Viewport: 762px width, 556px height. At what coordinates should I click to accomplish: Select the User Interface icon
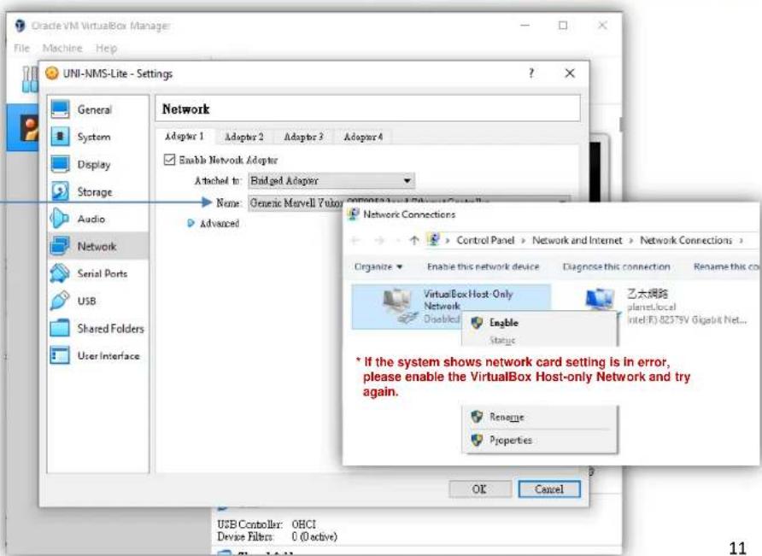60,355
